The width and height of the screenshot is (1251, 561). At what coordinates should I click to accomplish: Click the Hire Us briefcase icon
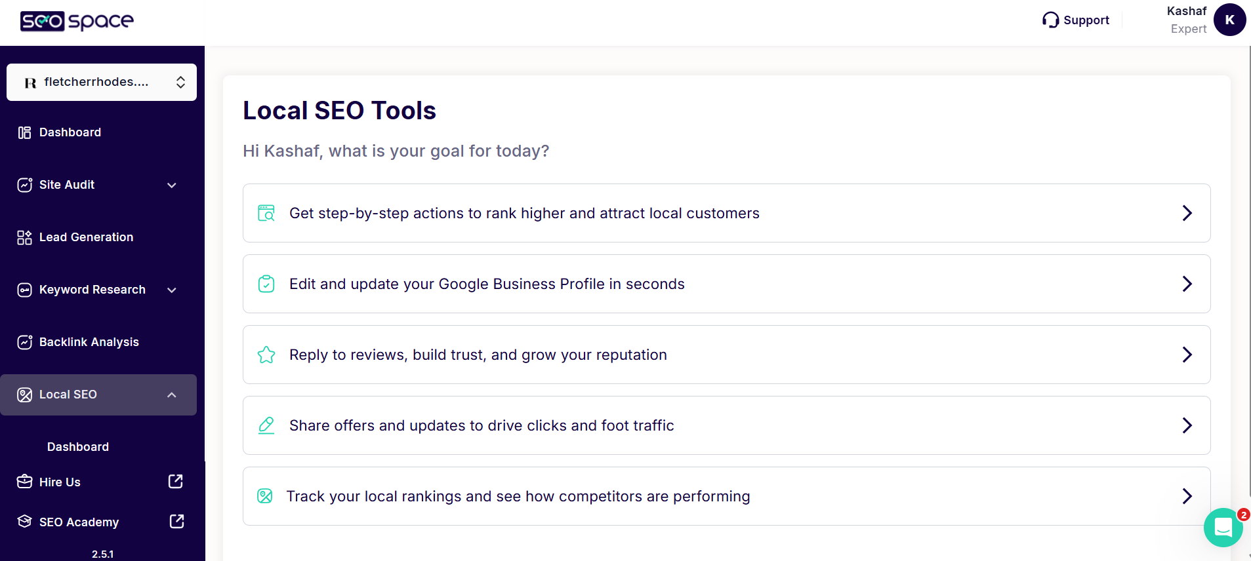click(x=24, y=482)
